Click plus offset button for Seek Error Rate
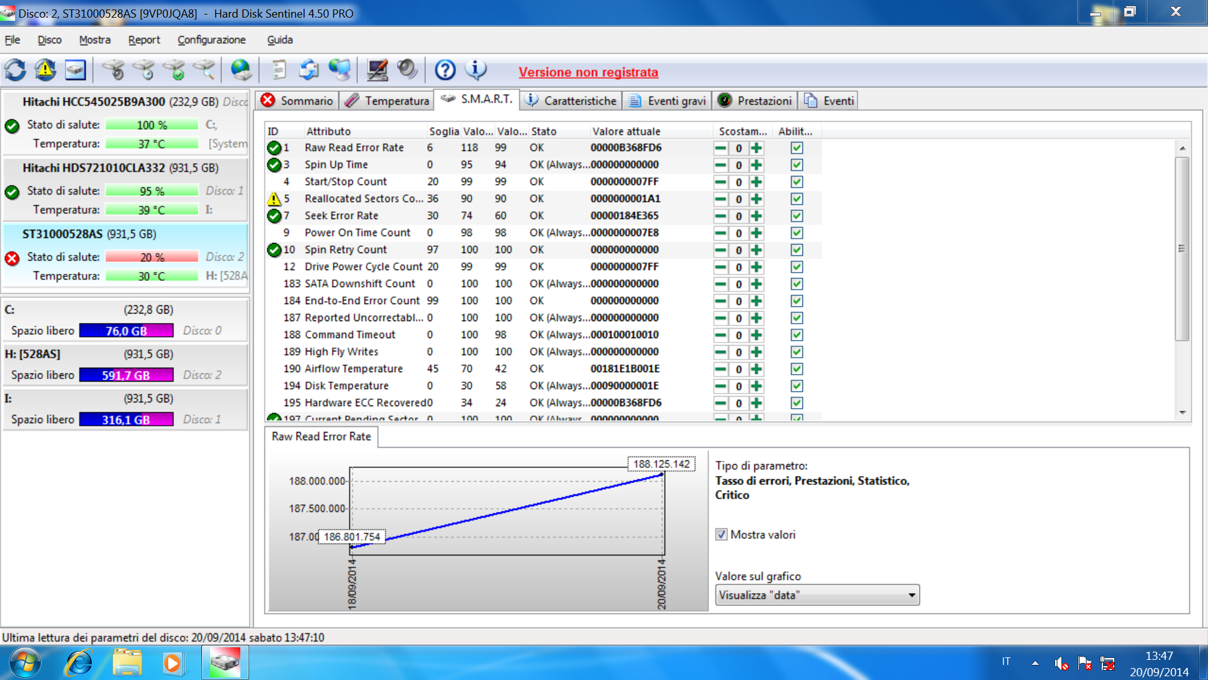The image size is (1208, 680). (756, 216)
